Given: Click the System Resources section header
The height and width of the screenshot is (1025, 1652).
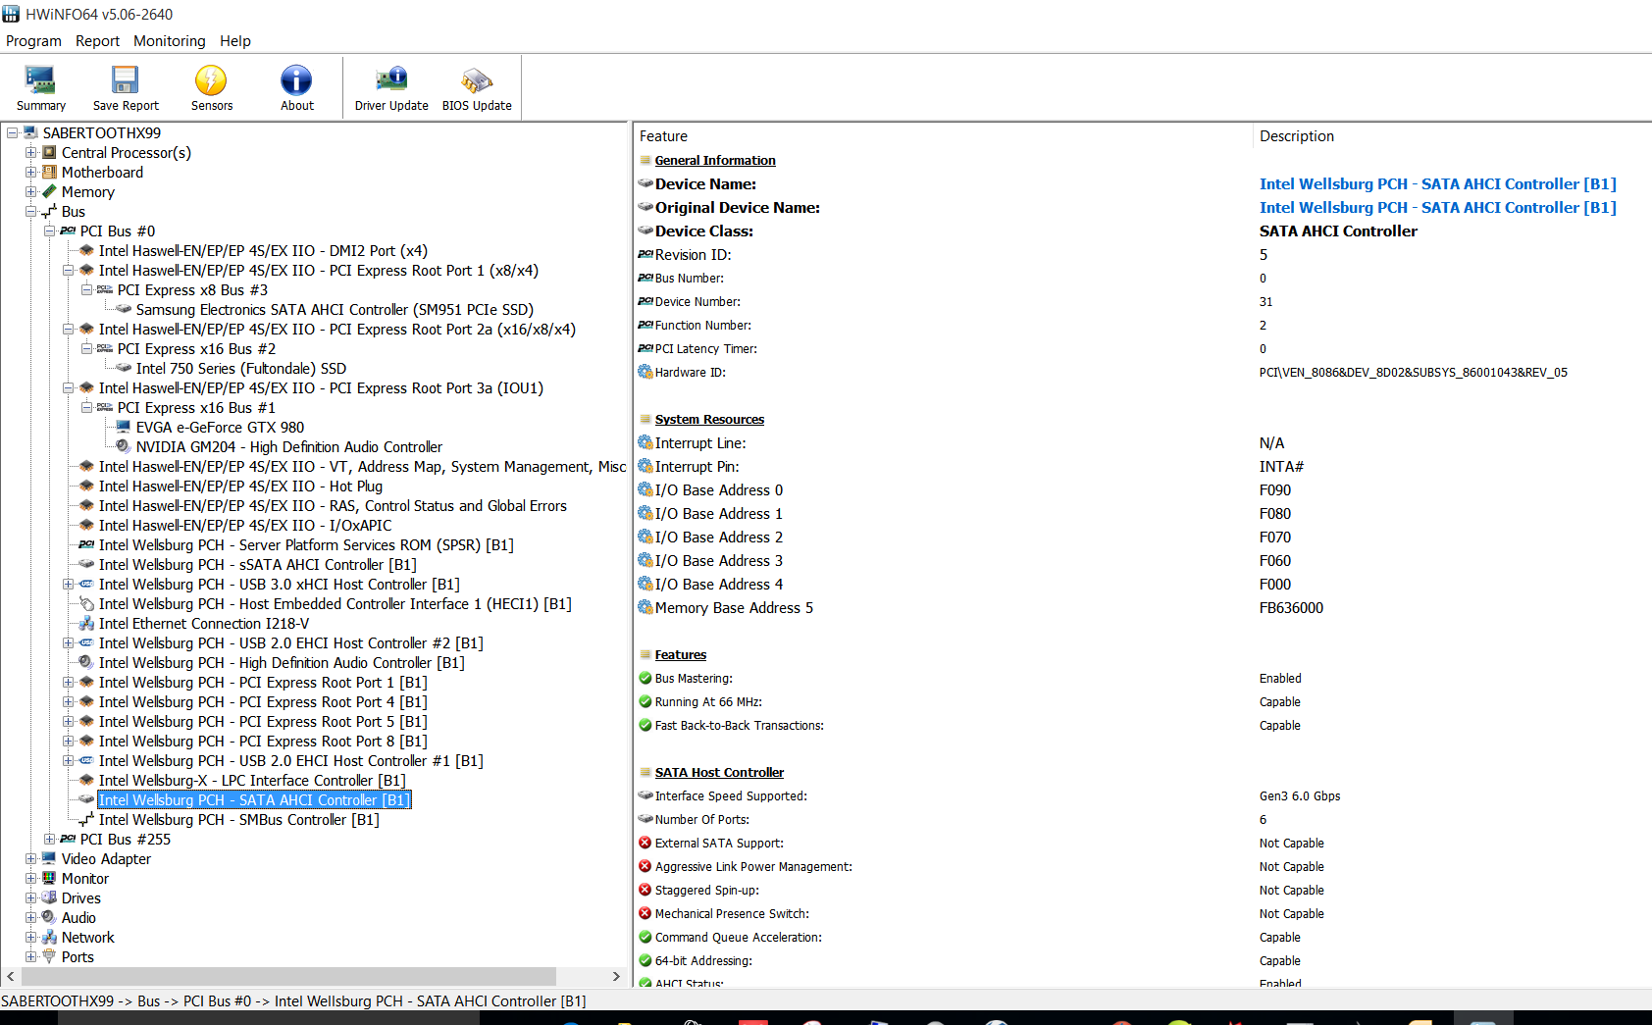Looking at the screenshot, I should coord(709,420).
